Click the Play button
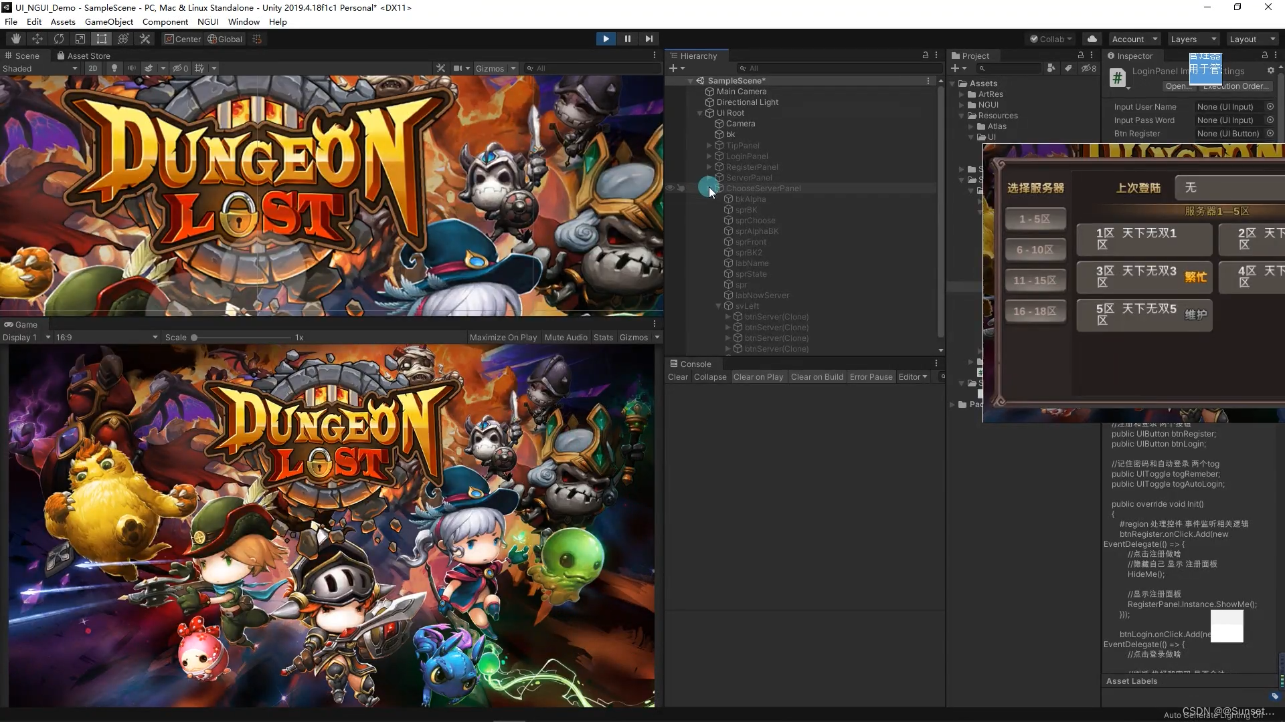1285x722 pixels. coord(606,39)
